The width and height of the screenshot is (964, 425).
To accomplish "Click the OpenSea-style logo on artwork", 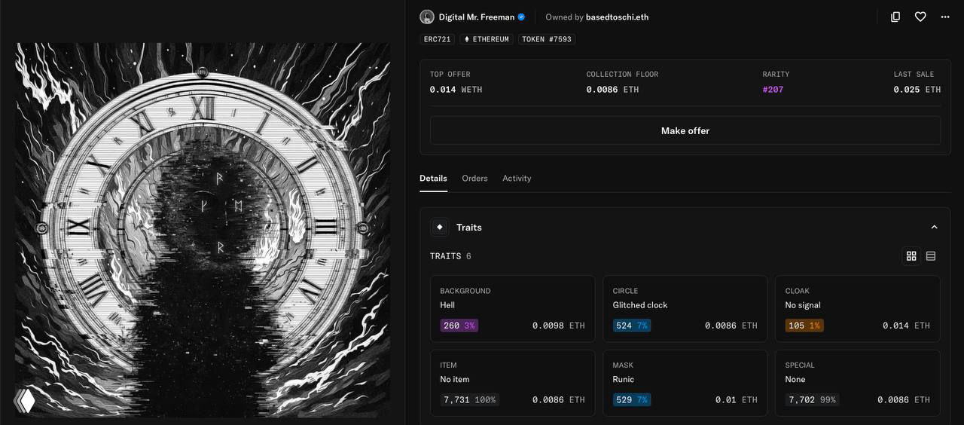I will click(x=25, y=400).
